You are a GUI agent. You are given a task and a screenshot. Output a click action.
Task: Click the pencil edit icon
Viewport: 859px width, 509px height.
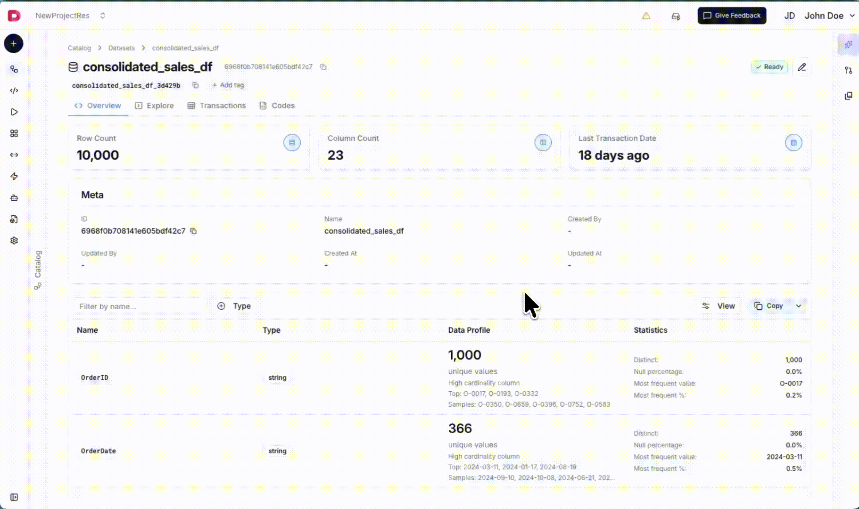(801, 67)
